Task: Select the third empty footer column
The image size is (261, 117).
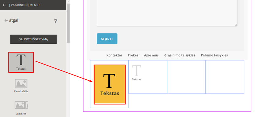Action: click(186, 77)
